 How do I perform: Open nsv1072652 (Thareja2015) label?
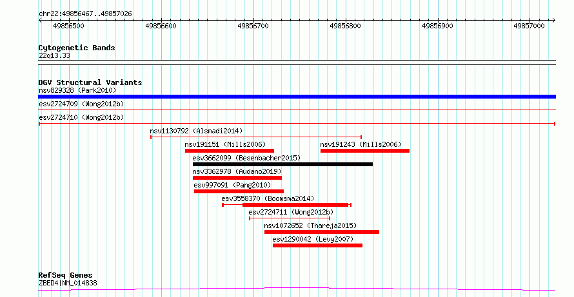[310, 225]
